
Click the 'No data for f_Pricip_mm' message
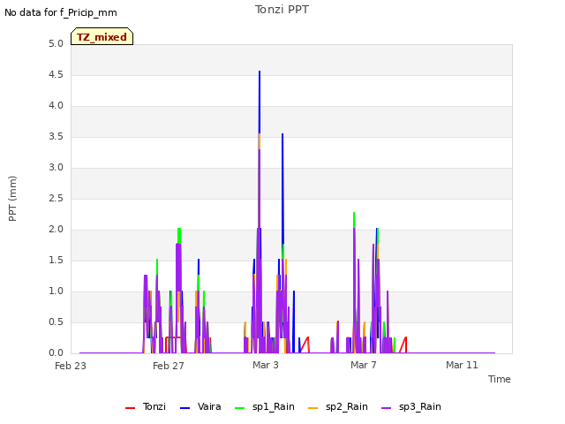(x=61, y=12)
